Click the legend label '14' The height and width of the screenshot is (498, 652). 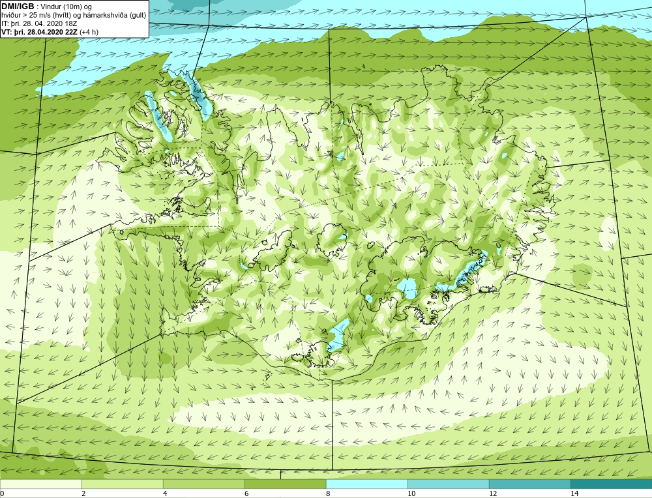pos(574,493)
